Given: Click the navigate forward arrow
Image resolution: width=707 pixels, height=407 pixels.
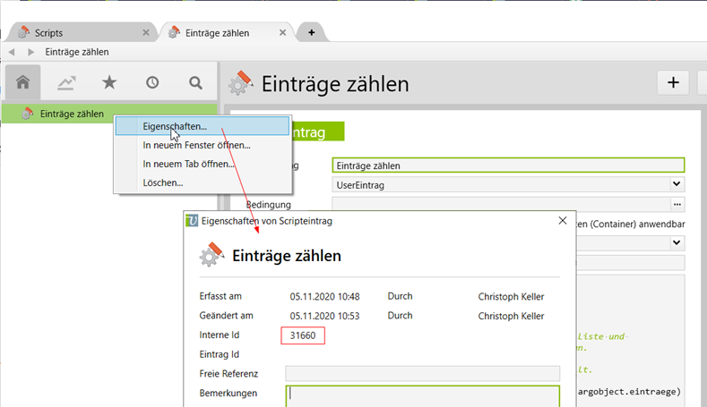Looking at the screenshot, I should click(30, 52).
